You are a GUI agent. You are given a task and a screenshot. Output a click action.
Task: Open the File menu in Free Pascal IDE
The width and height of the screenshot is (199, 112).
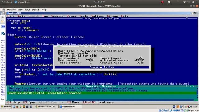point(11,16)
